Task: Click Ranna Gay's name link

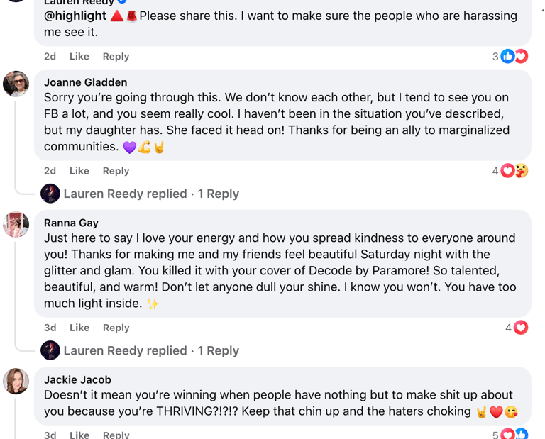Action: [x=71, y=223]
